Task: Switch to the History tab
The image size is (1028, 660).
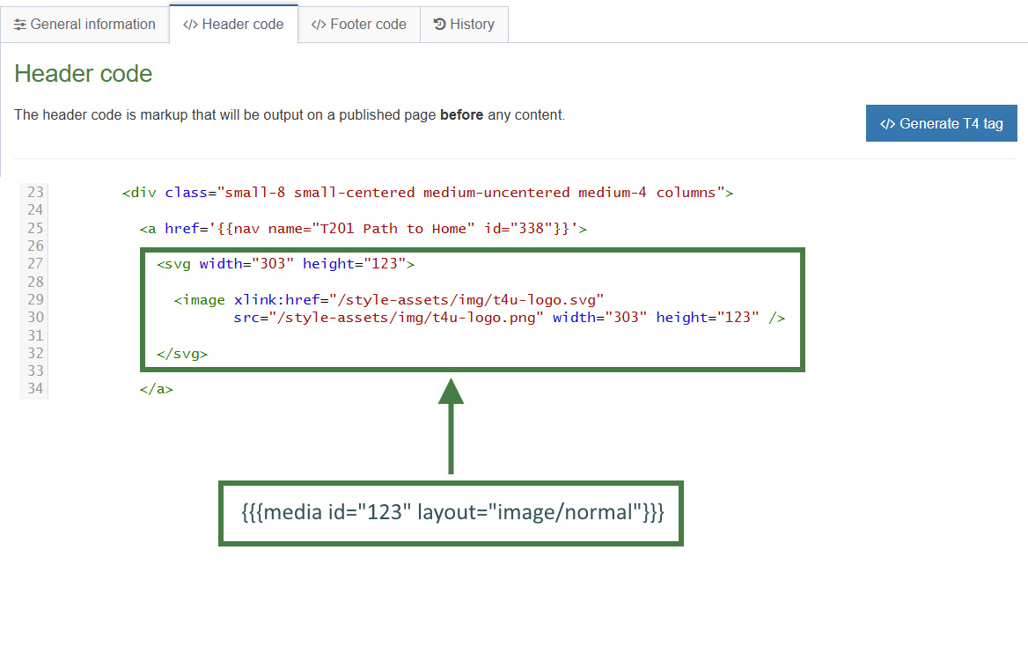Action: [x=464, y=25]
